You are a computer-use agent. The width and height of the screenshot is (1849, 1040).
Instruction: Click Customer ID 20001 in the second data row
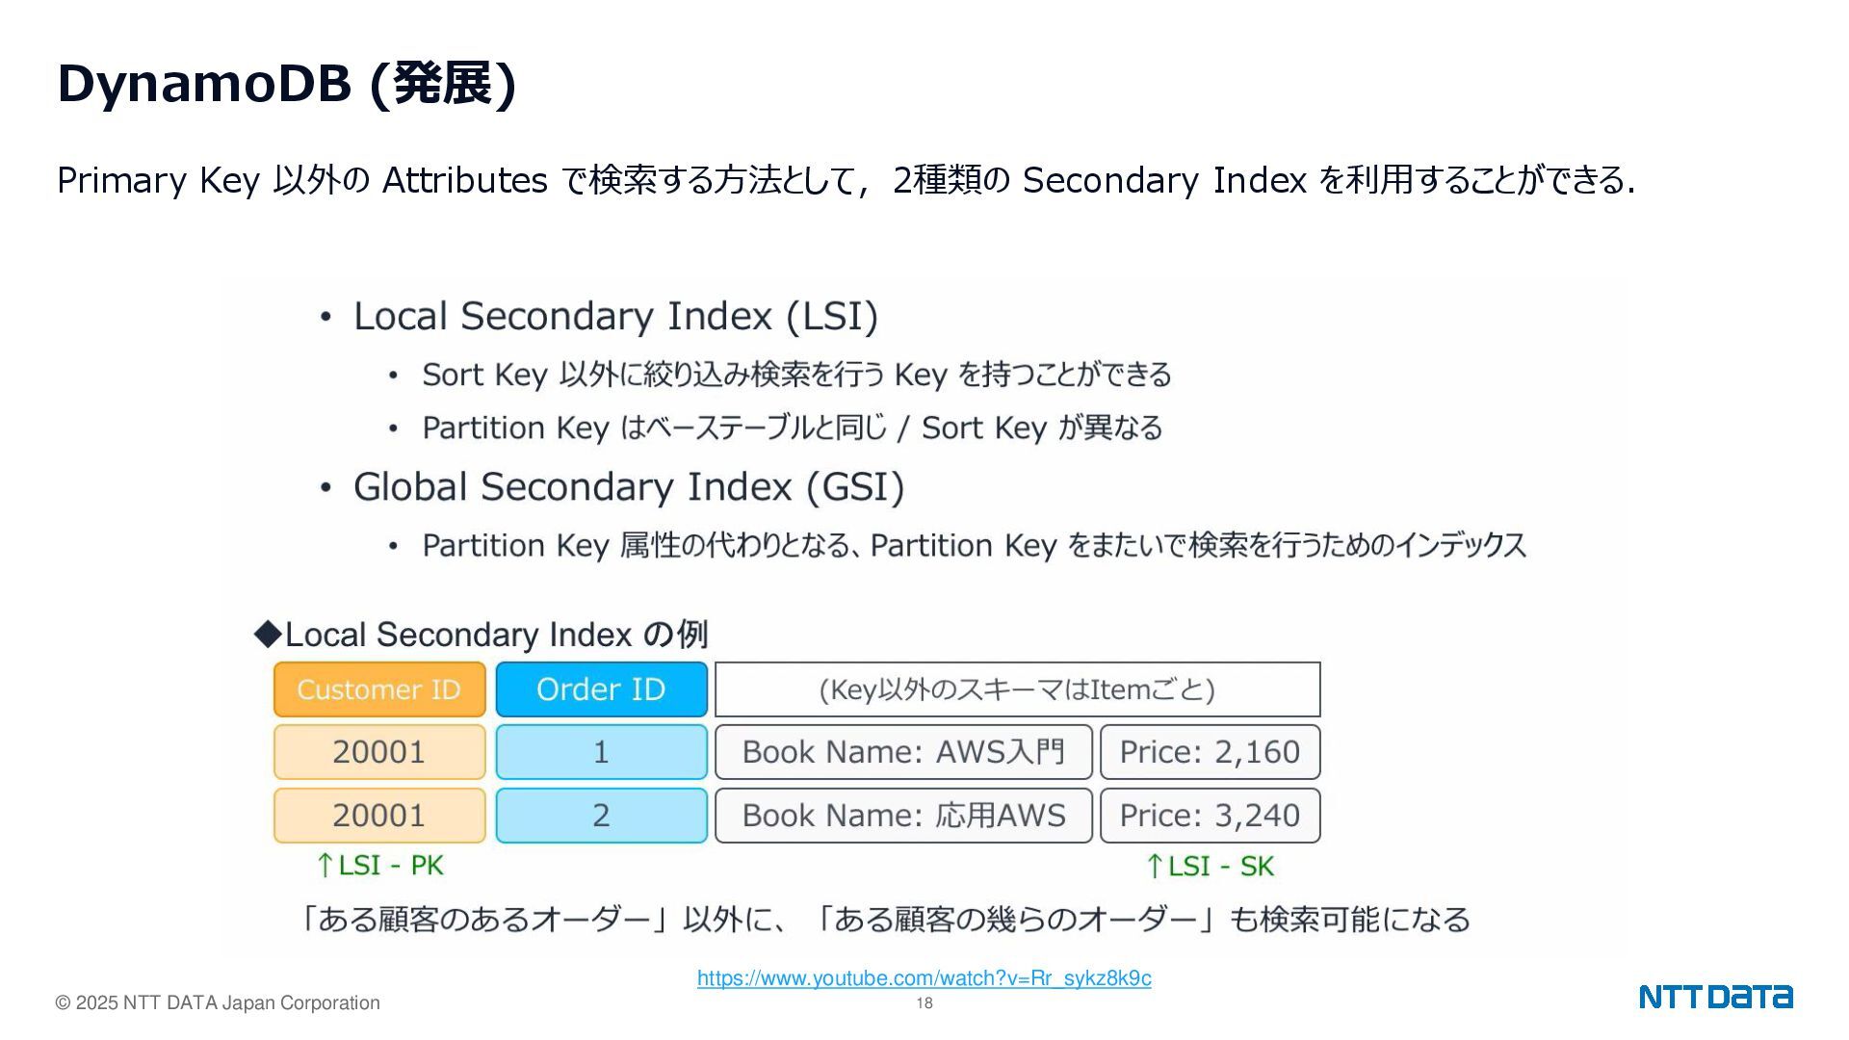[379, 816]
